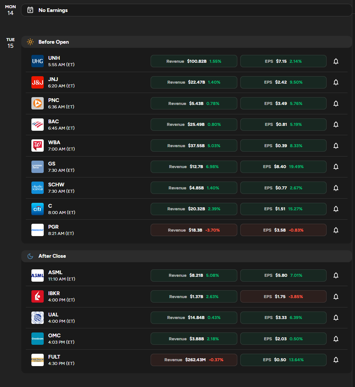Screen dimensions: 355x387
Task: Open the J&J company logo
Action: pos(37,82)
